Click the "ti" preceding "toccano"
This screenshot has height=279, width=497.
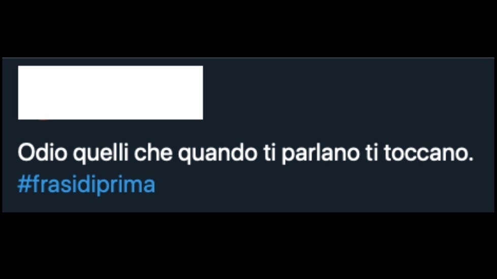pos(372,153)
